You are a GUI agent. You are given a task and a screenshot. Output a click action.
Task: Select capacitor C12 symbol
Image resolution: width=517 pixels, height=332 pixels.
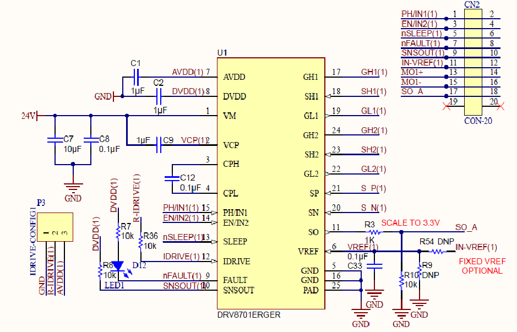click(172, 179)
